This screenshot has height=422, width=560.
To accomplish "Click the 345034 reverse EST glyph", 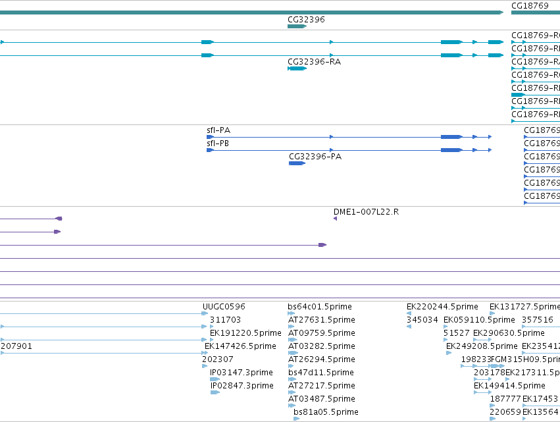I will coord(409,327).
